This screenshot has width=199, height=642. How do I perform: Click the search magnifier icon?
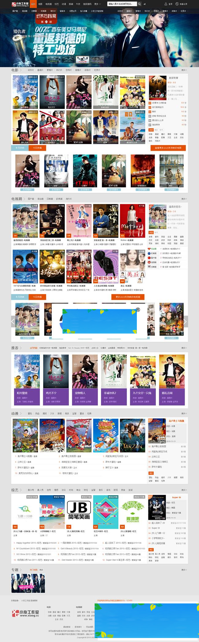tap(139, 4)
